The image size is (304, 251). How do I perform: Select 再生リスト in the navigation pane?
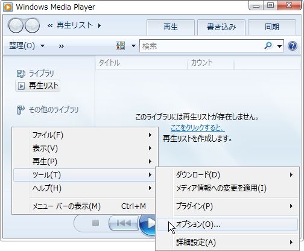[38, 86]
